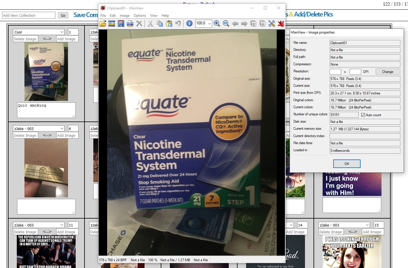Image resolution: width=408 pixels, height=268 pixels.
Task: Click the order number field showing 1
Action: point(73,32)
